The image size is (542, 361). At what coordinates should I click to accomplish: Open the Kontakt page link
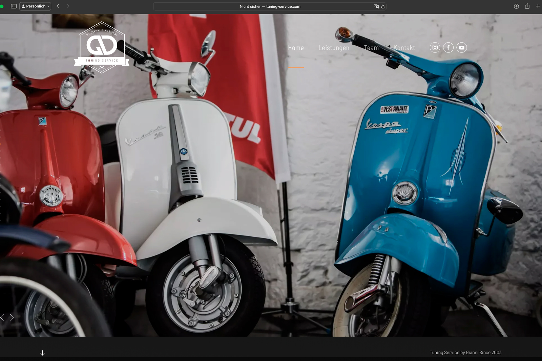404,48
